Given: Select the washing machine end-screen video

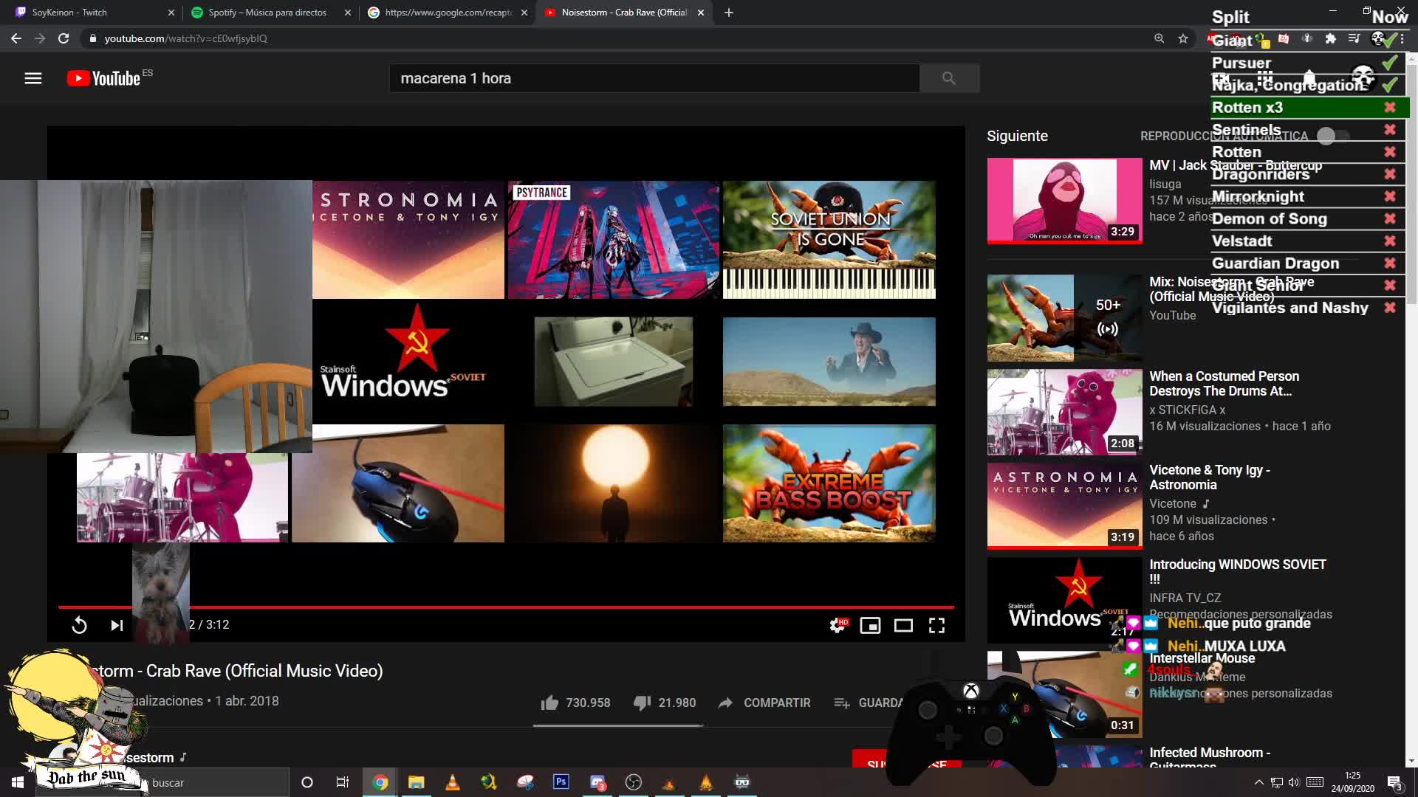Looking at the screenshot, I should coord(613,362).
